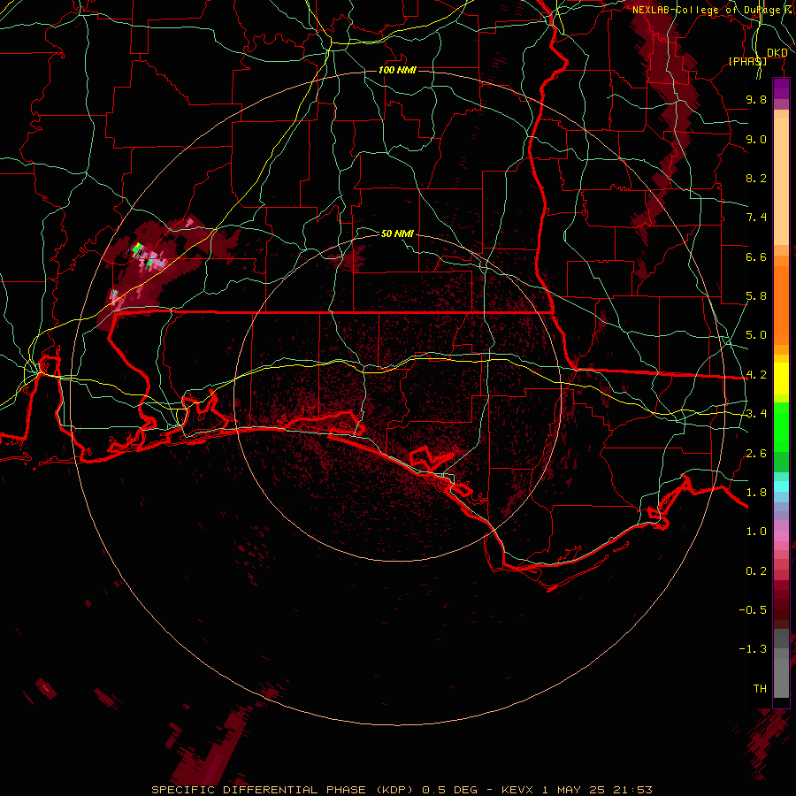The height and width of the screenshot is (796, 796).
Task: Click the KEVX station identifier
Action: pos(517,790)
